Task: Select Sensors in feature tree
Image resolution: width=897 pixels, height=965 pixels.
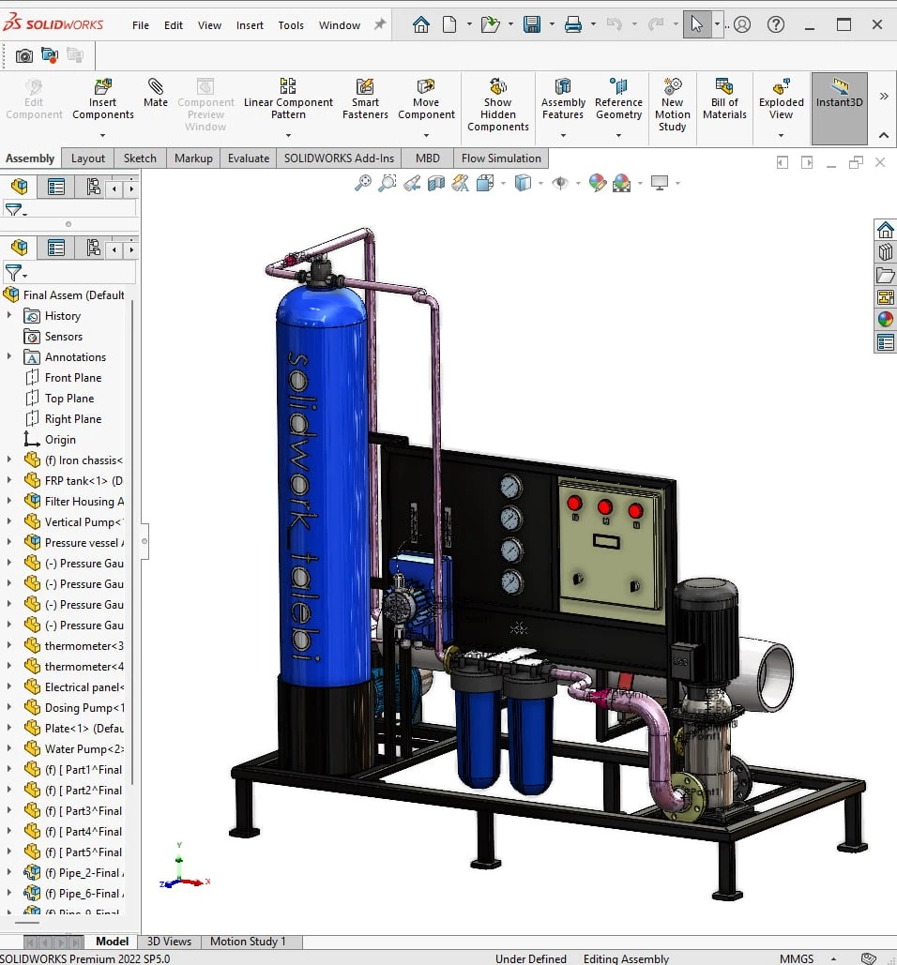Action: [64, 336]
